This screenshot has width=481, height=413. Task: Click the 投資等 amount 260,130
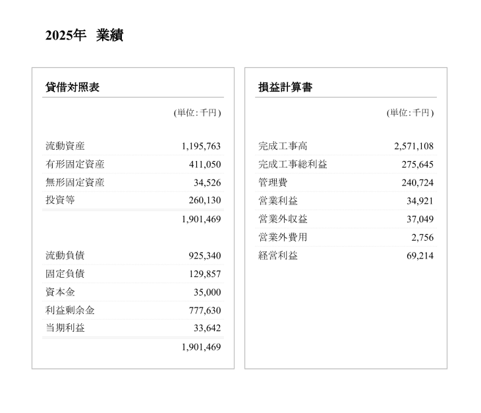[x=204, y=201]
